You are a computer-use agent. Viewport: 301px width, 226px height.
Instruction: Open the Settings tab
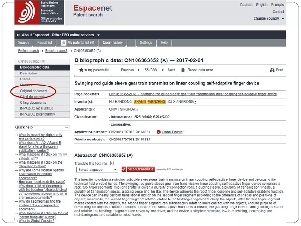146,43
